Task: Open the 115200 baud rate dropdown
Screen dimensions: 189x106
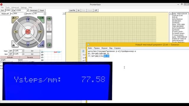Action: click(27, 10)
